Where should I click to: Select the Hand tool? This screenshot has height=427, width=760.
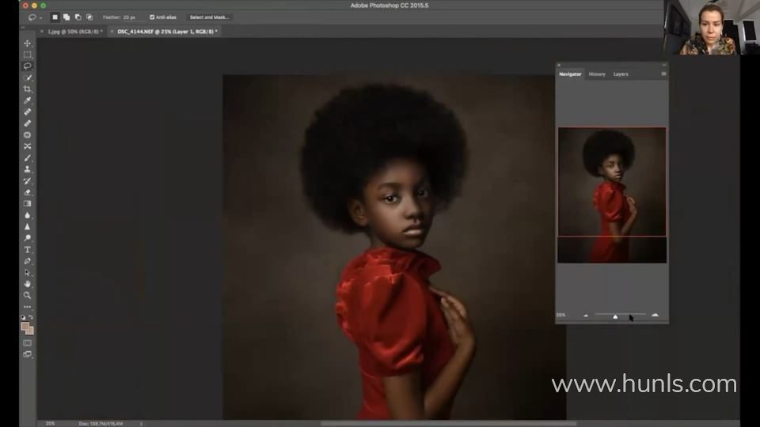click(x=28, y=284)
